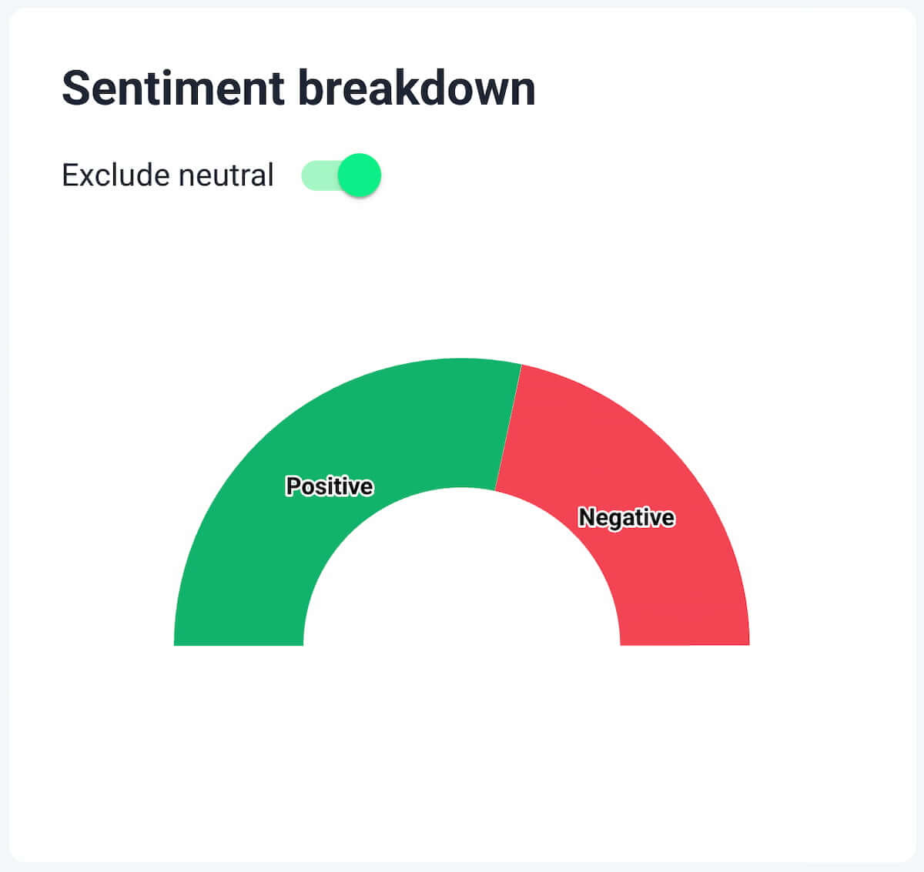
Task: Click the bottom-right end of the red arc
Action: point(685,637)
